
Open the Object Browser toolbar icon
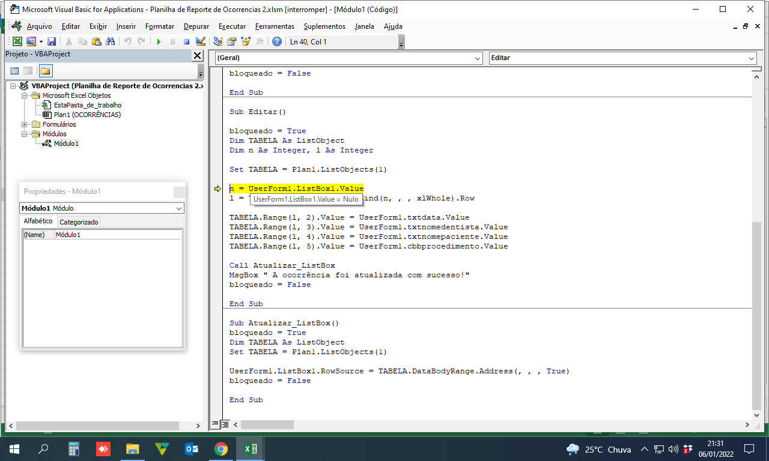tap(245, 41)
